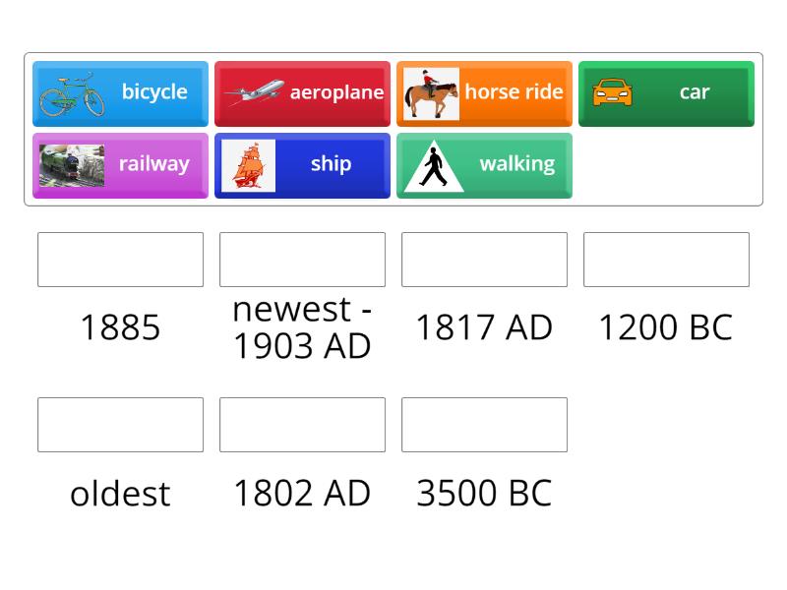Click the pedestrian walking sign icon
This screenshot has height=590, width=787.
(433, 166)
